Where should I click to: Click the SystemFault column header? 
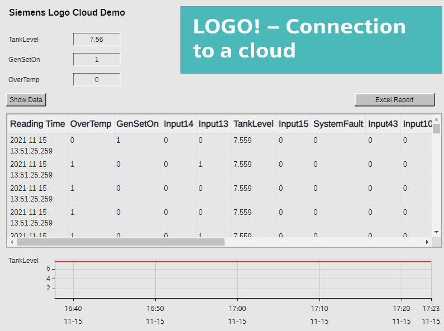[x=338, y=124]
